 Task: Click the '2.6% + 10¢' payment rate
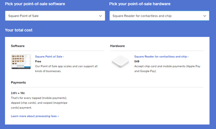pyautogui.click(x=18, y=93)
